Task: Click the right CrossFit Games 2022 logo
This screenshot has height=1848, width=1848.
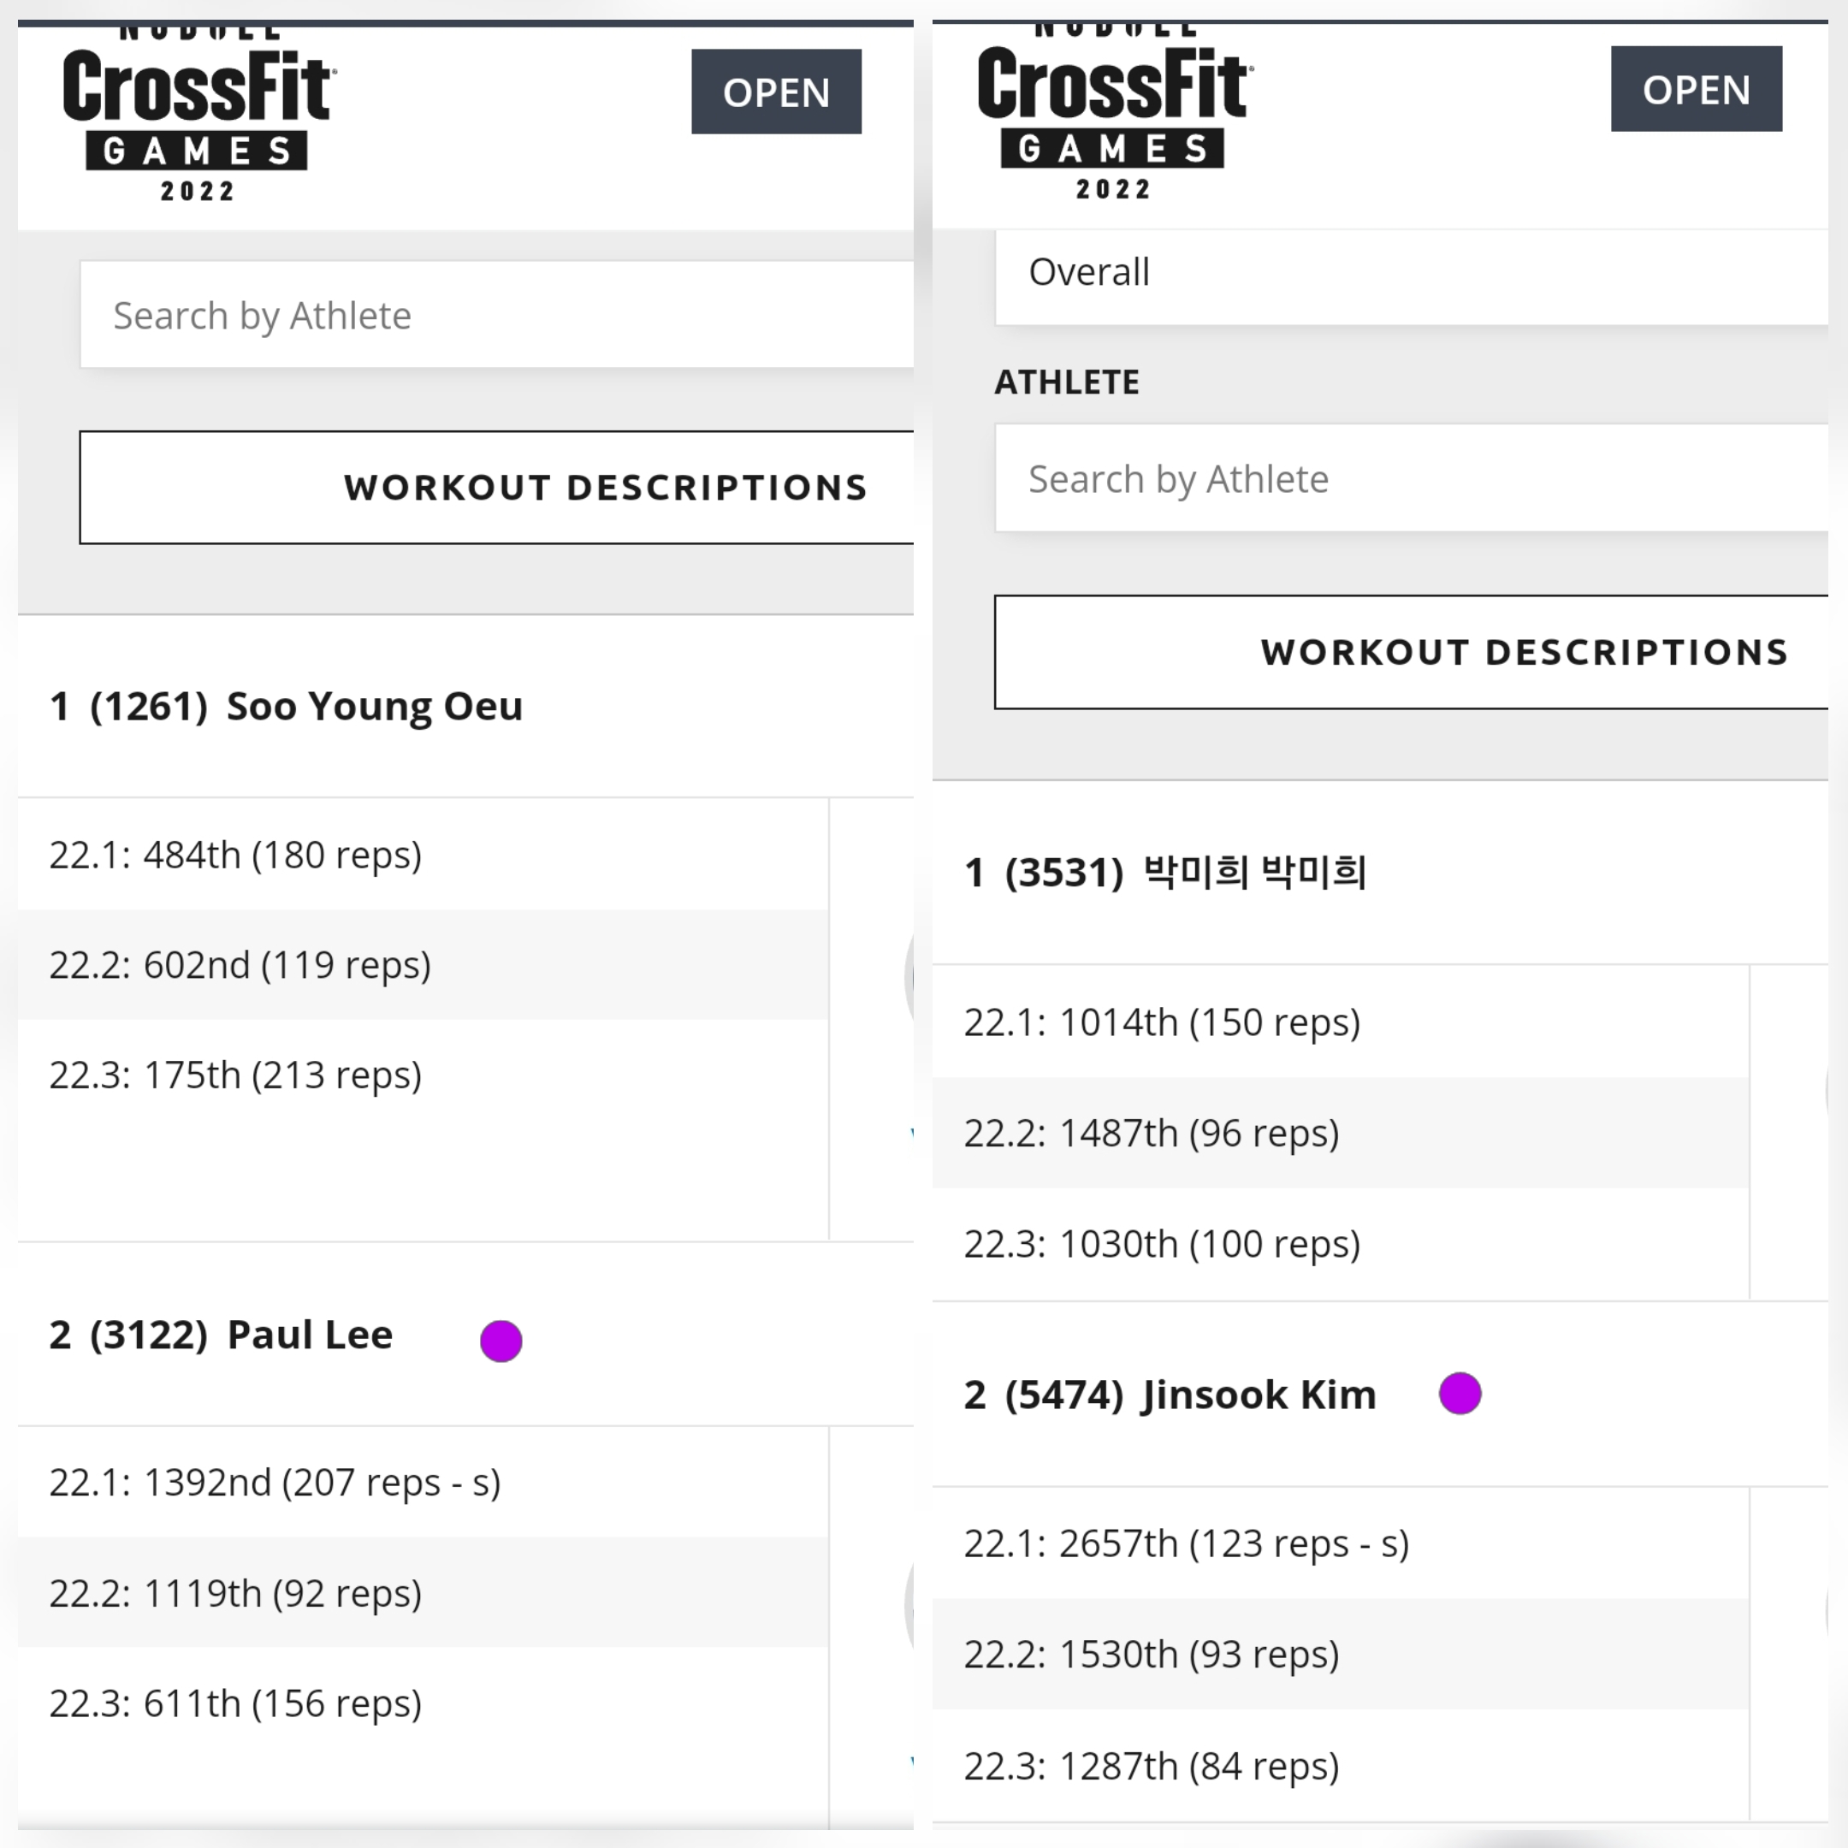Action: coord(1114,112)
